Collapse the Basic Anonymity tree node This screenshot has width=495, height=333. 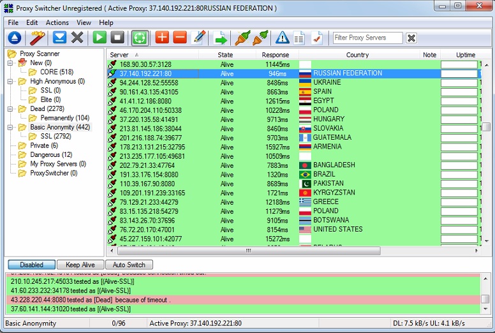coord(10,127)
